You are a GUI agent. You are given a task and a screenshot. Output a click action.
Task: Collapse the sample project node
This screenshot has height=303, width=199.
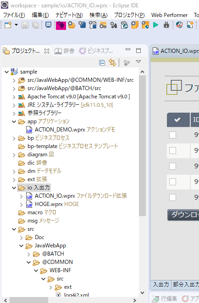(x=6, y=72)
